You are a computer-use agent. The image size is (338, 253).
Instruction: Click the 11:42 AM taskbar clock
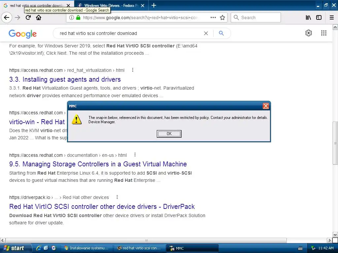point(326,248)
